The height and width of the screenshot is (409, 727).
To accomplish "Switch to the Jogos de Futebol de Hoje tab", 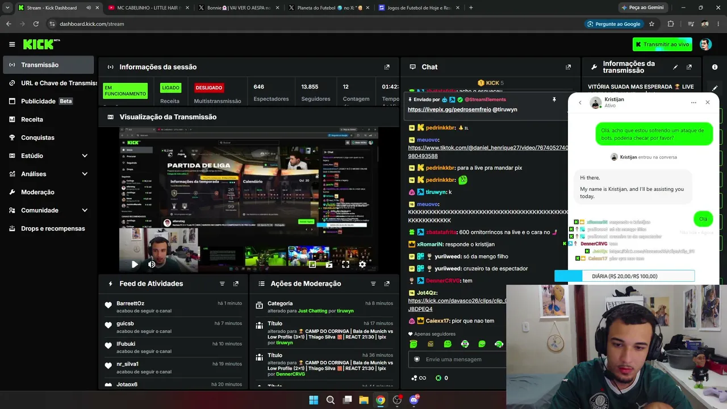I will (418, 8).
